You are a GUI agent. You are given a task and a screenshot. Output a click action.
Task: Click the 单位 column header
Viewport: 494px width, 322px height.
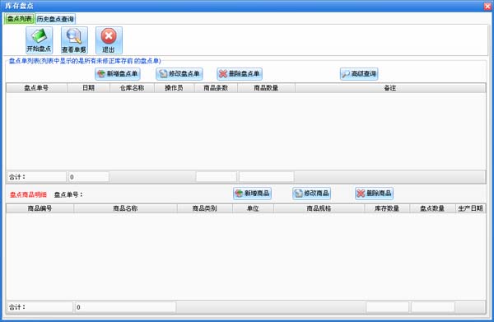tap(253, 208)
